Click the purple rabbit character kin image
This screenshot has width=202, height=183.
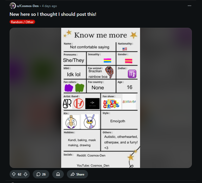[x=90, y=121]
